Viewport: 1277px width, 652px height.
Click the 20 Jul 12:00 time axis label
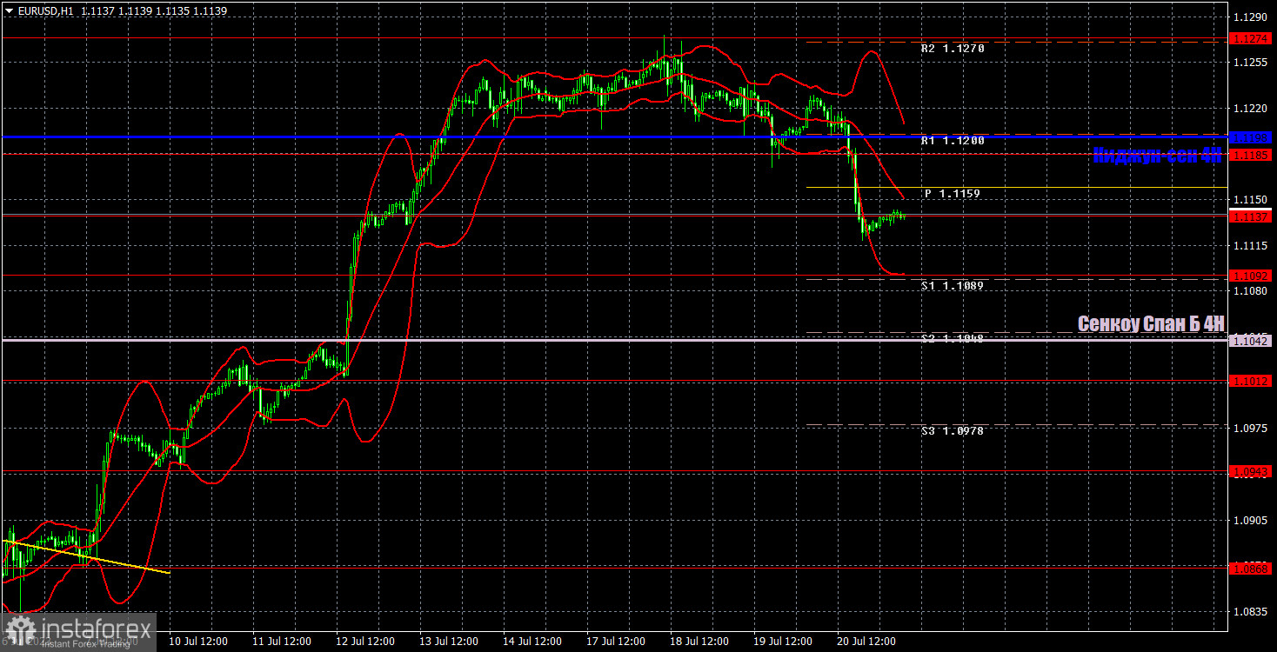pyautogui.click(x=865, y=642)
